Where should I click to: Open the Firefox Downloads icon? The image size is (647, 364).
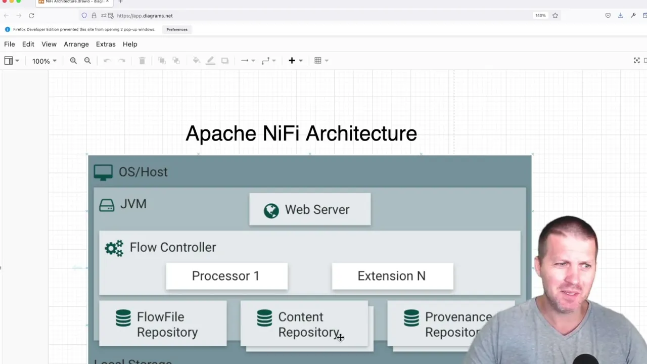click(620, 16)
